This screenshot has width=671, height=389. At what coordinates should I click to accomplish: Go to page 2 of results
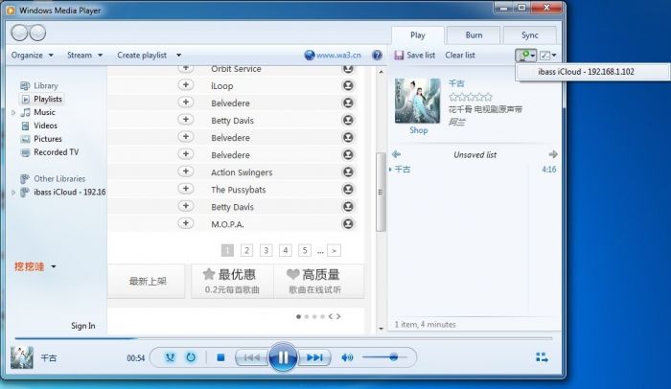pos(246,250)
